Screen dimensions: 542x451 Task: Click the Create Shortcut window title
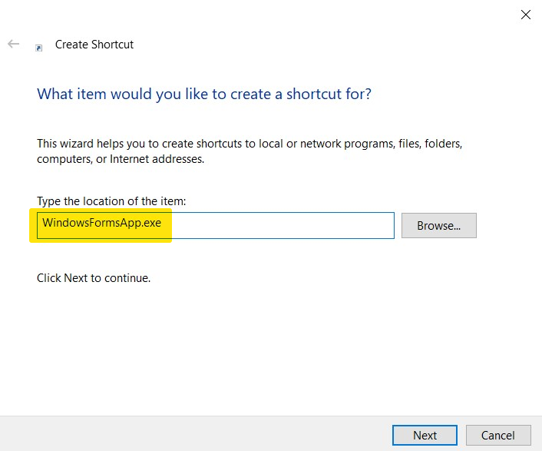94,45
